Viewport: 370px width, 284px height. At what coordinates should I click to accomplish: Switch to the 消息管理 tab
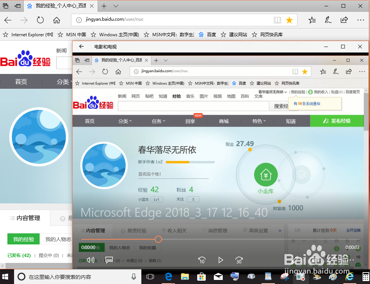(x=214, y=230)
